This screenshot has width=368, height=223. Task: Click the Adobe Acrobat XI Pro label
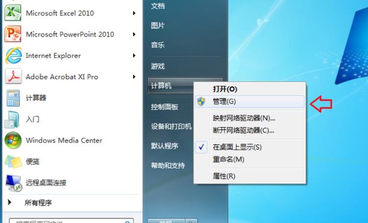(x=62, y=77)
